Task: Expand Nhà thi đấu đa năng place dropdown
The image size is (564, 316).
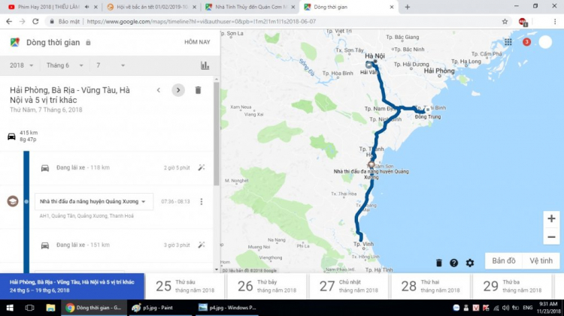Action: (144, 201)
